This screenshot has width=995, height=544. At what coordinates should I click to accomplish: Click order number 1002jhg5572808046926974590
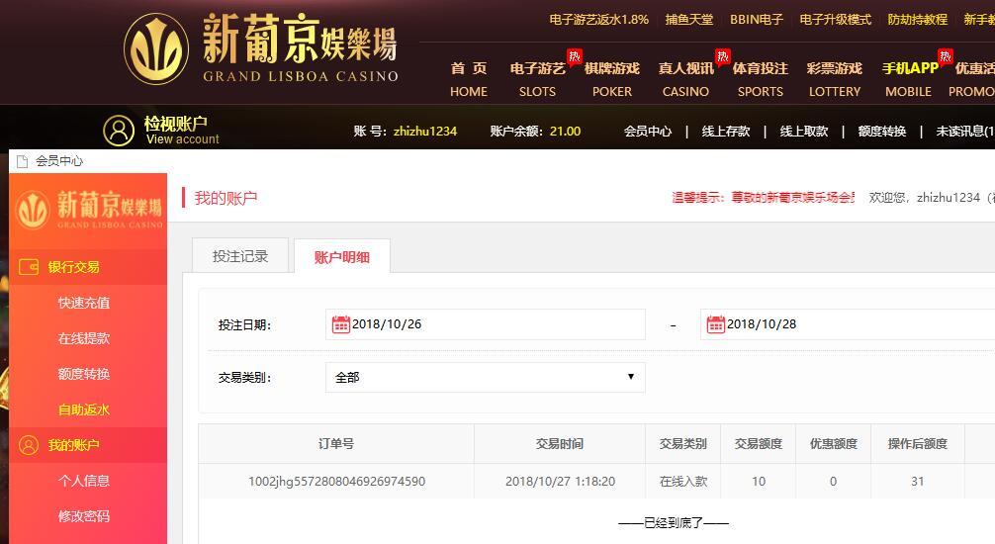tap(336, 481)
